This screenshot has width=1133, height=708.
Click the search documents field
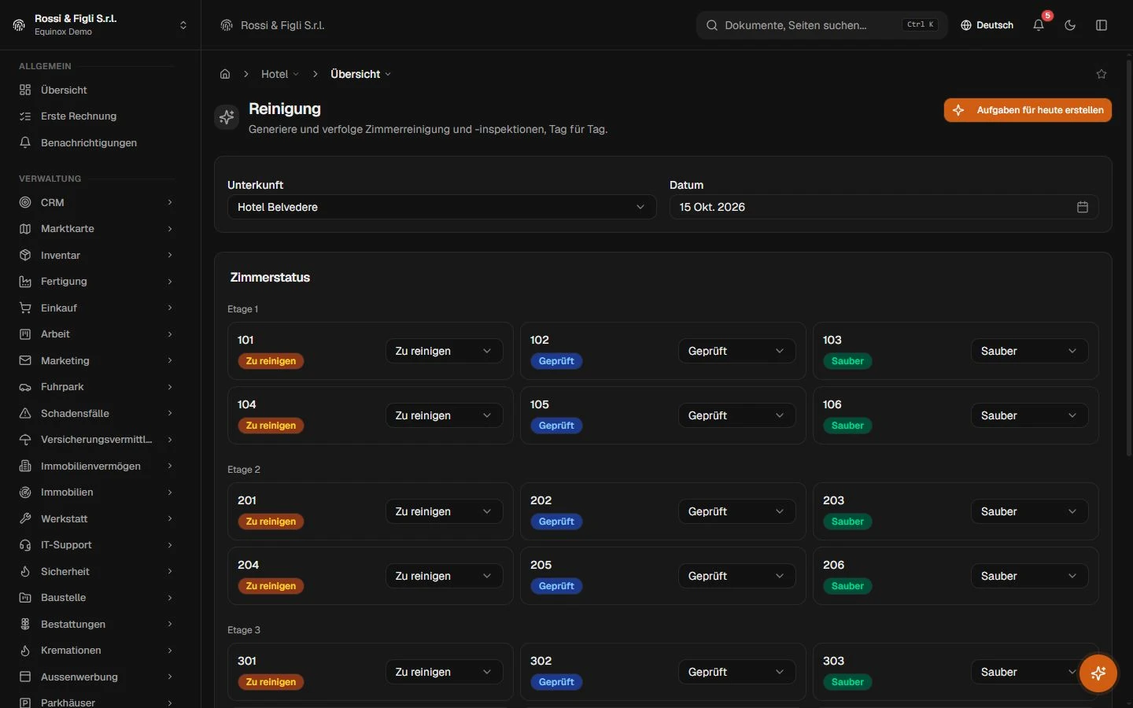(822, 25)
